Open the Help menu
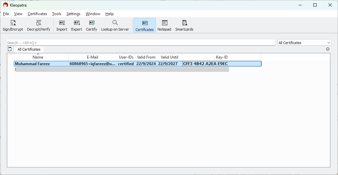338x175 pixels. [109, 14]
